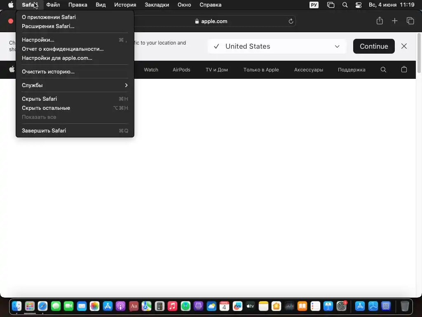Select Отчет о конфиденциальности…
This screenshot has height=317, width=422.
75,49
